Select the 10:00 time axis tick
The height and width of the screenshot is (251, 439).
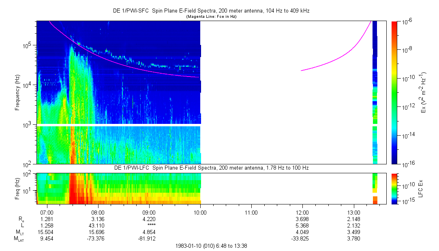[x=200, y=212]
